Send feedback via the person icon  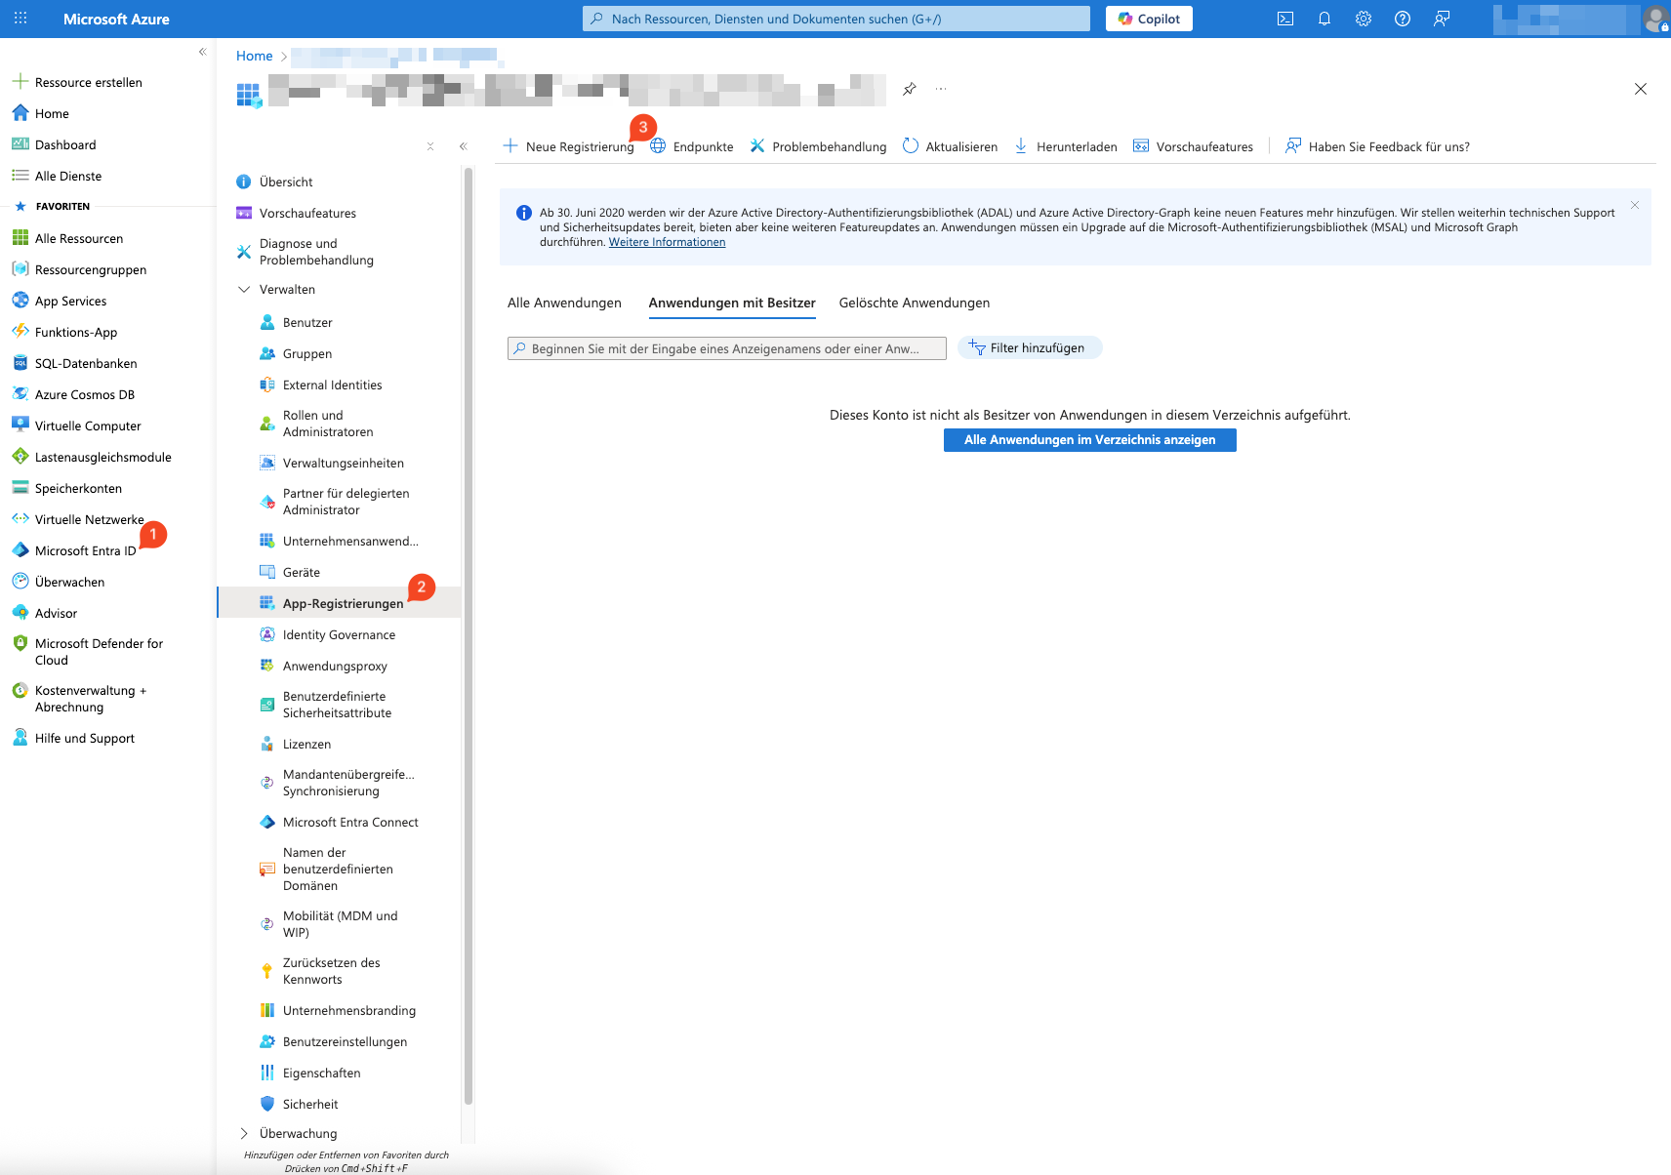1442,18
